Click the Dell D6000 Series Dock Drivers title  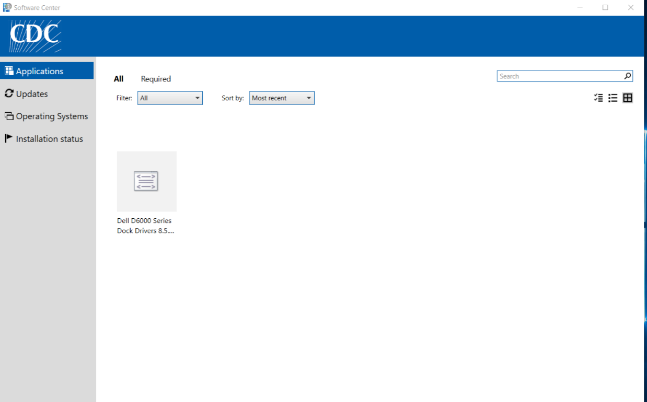(x=145, y=226)
